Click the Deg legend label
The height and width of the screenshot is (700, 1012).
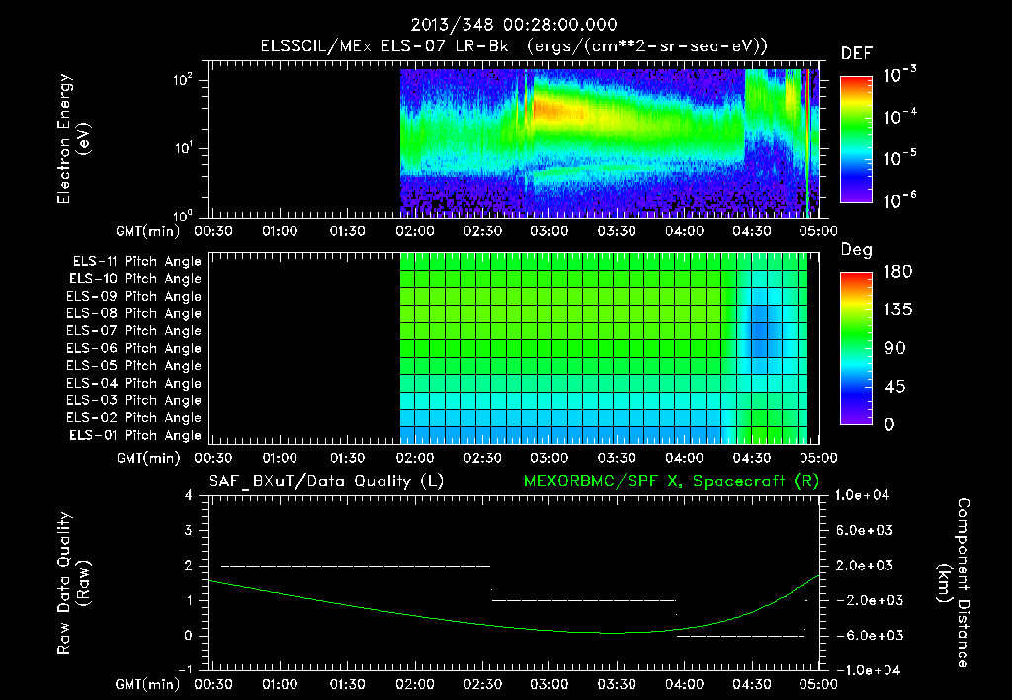[x=856, y=250]
